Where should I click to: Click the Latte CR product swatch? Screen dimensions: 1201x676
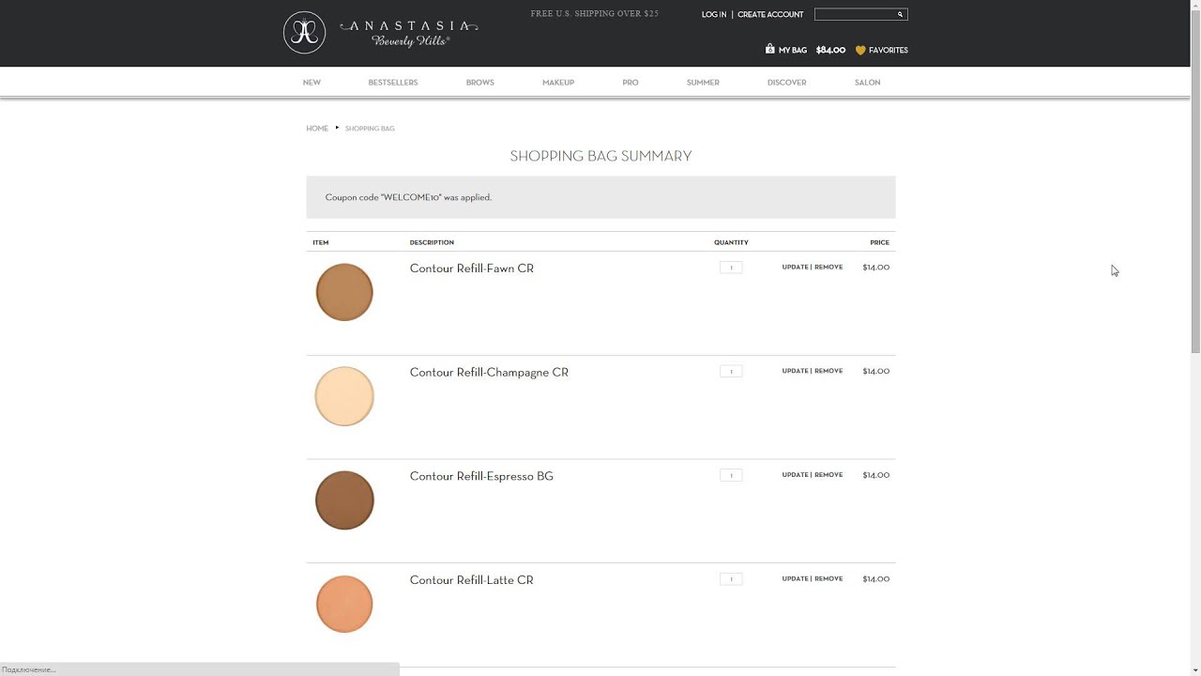click(x=344, y=604)
